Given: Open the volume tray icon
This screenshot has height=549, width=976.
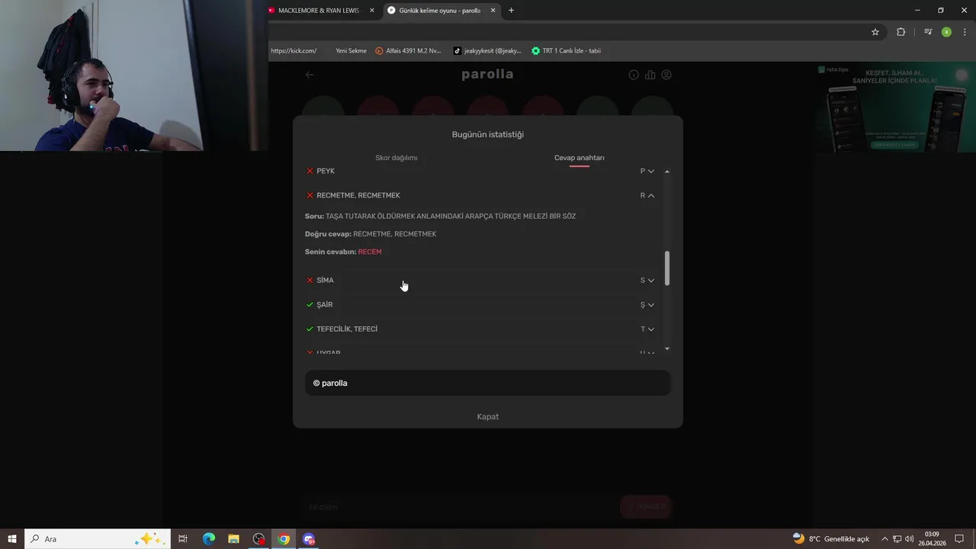Looking at the screenshot, I should click(x=910, y=539).
